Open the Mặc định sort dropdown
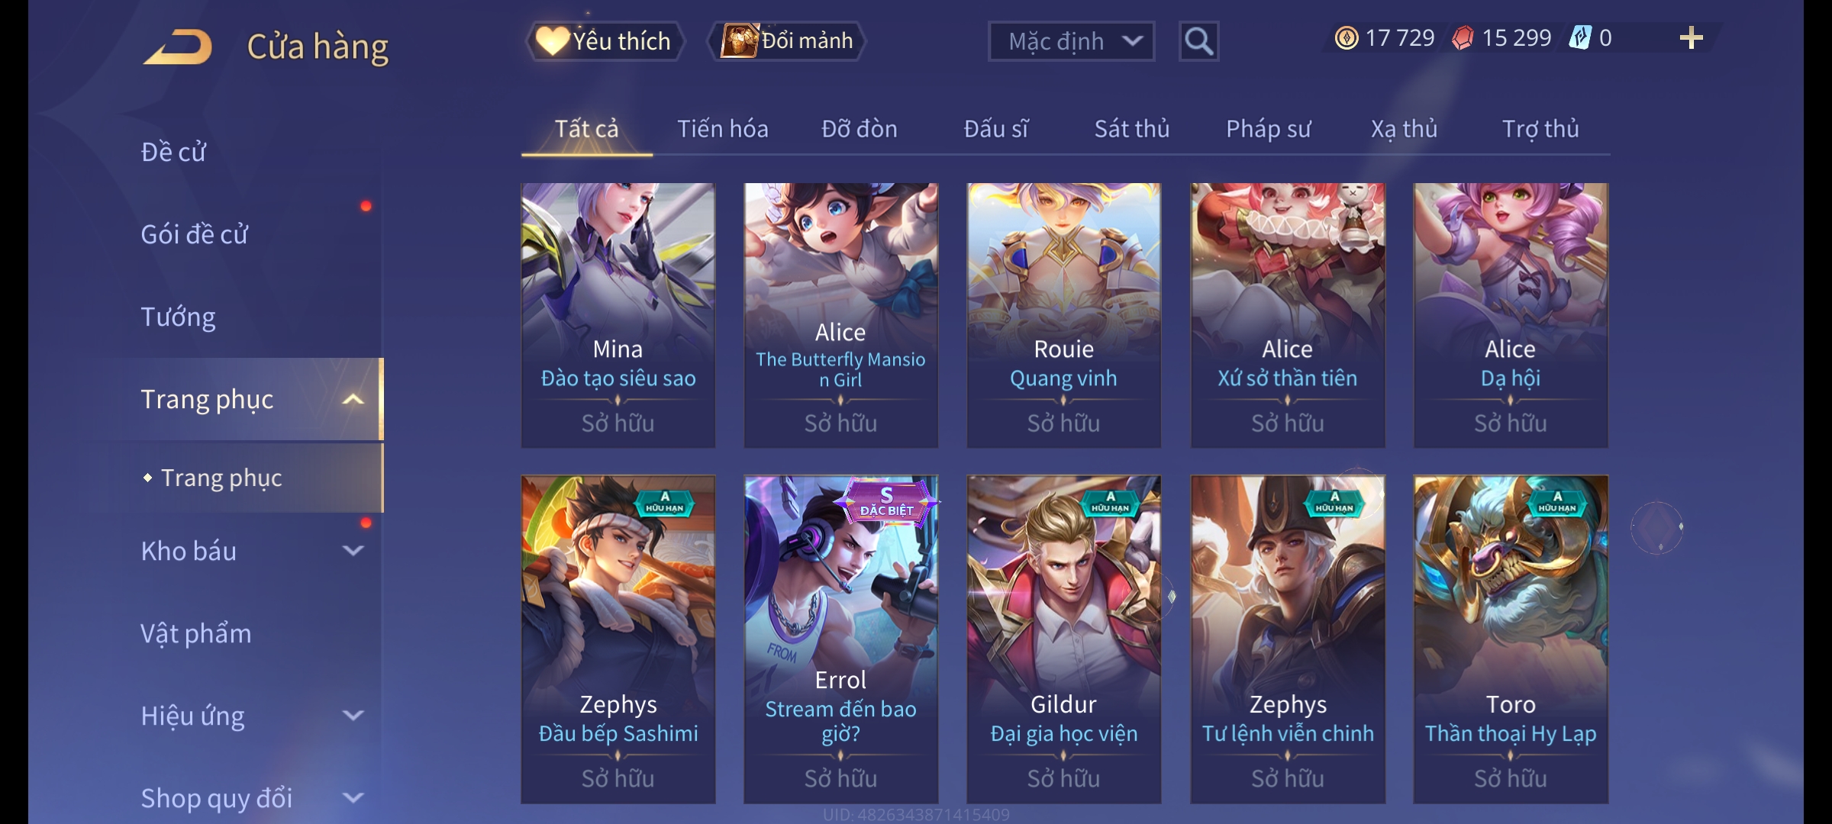The image size is (1832, 824). (1071, 41)
